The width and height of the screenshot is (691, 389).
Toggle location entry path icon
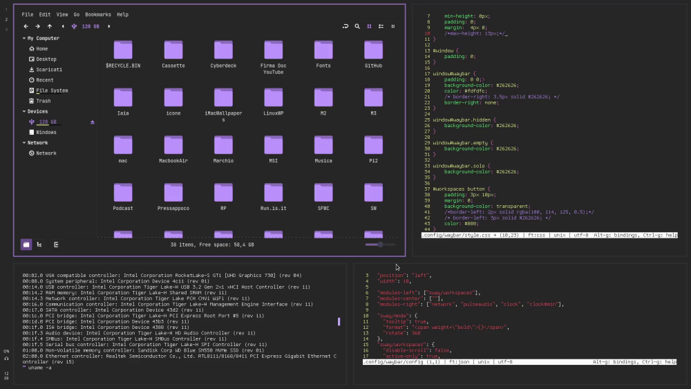click(x=345, y=26)
